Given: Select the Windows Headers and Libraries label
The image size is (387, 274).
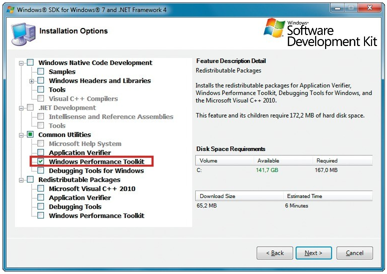Looking at the screenshot, I should [100, 80].
